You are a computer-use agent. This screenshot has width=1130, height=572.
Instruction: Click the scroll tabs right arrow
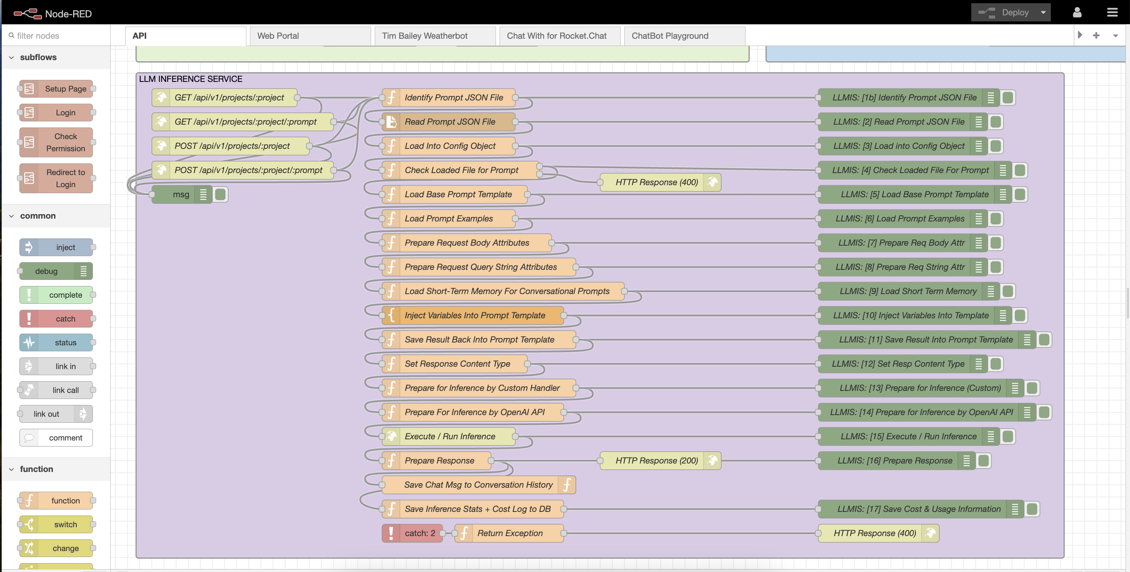(1080, 35)
